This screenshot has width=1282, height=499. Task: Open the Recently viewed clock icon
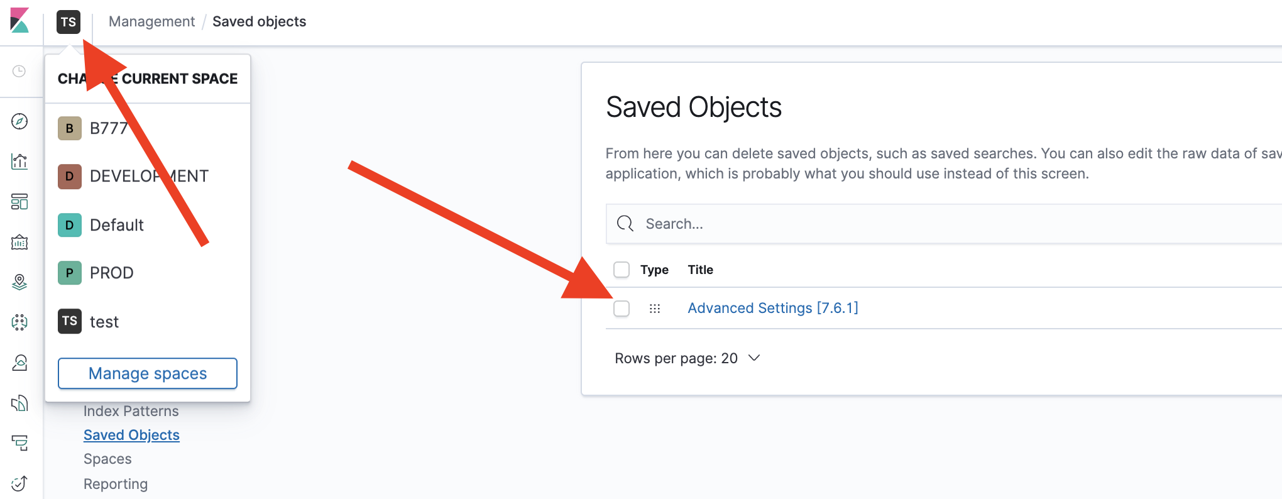click(19, 71)
